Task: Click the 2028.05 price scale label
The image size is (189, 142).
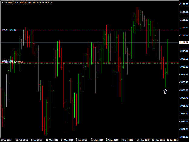Action: [x=184, y=137]
